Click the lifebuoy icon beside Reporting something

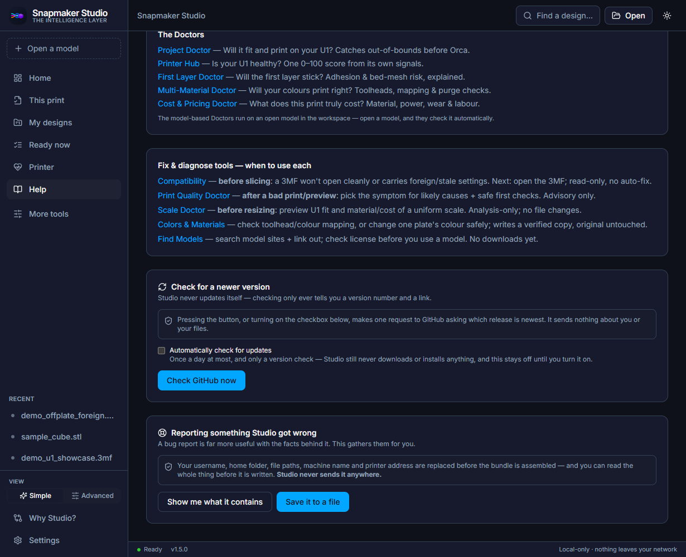pyautogui.click(x=162, y=433)
